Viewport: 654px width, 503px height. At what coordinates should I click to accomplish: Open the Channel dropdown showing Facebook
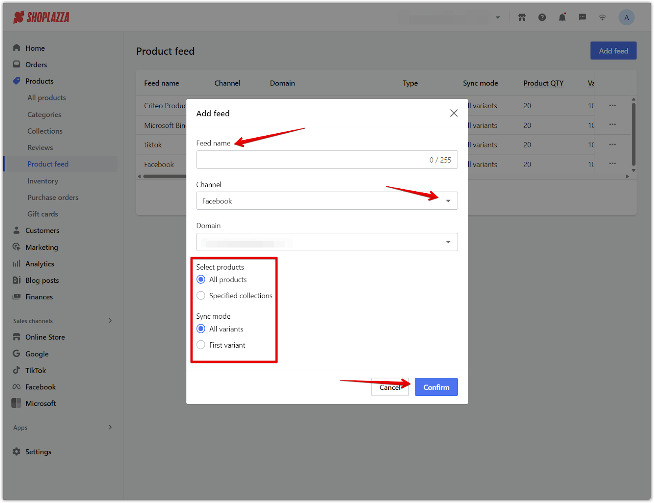(327, 201)
